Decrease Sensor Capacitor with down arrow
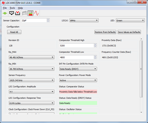 coord(48,21)
